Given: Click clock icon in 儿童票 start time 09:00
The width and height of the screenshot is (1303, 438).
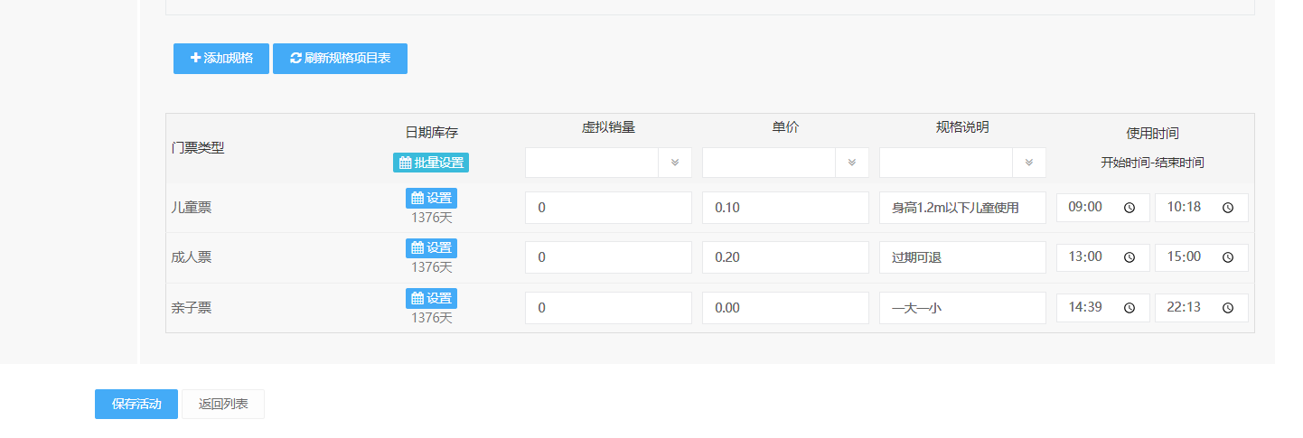Looking at the screenshot, I should coord(1130,208).
